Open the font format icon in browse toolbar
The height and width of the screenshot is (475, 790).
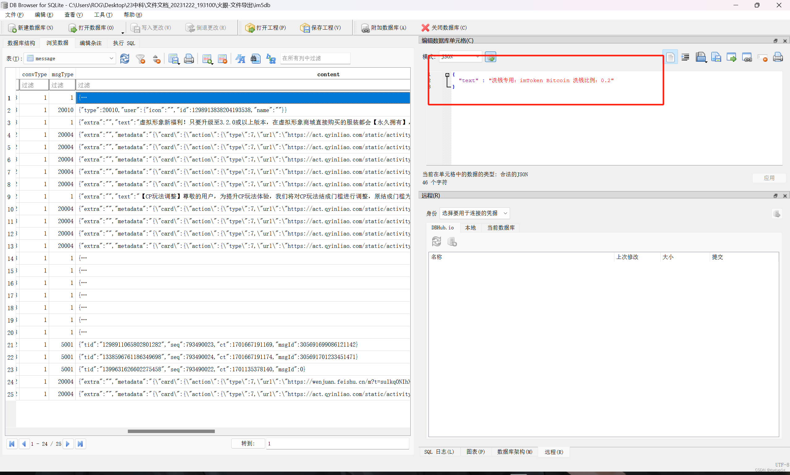click(x=240, y=59)
